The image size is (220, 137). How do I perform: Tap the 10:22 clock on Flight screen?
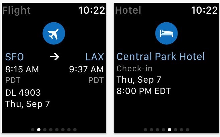92,10
